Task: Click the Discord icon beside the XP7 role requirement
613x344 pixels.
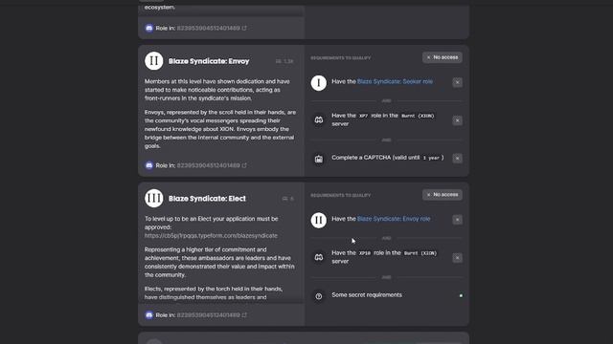Action: (x=319, y=120)
